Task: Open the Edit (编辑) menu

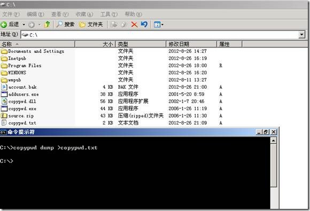Action: (x=35, y=14)
